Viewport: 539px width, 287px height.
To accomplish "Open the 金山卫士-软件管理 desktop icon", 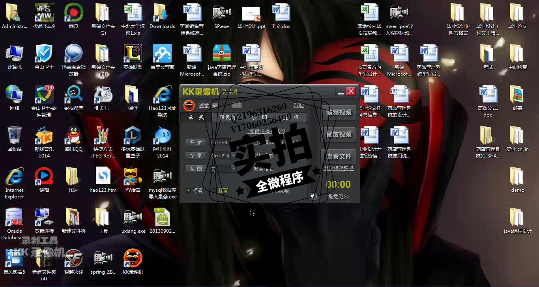I will click(44, 101).
